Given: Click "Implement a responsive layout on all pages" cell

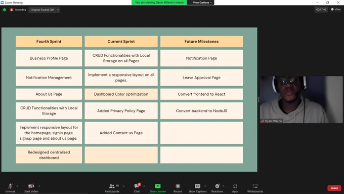Looking at the screenshot, I should pos(121,77).
